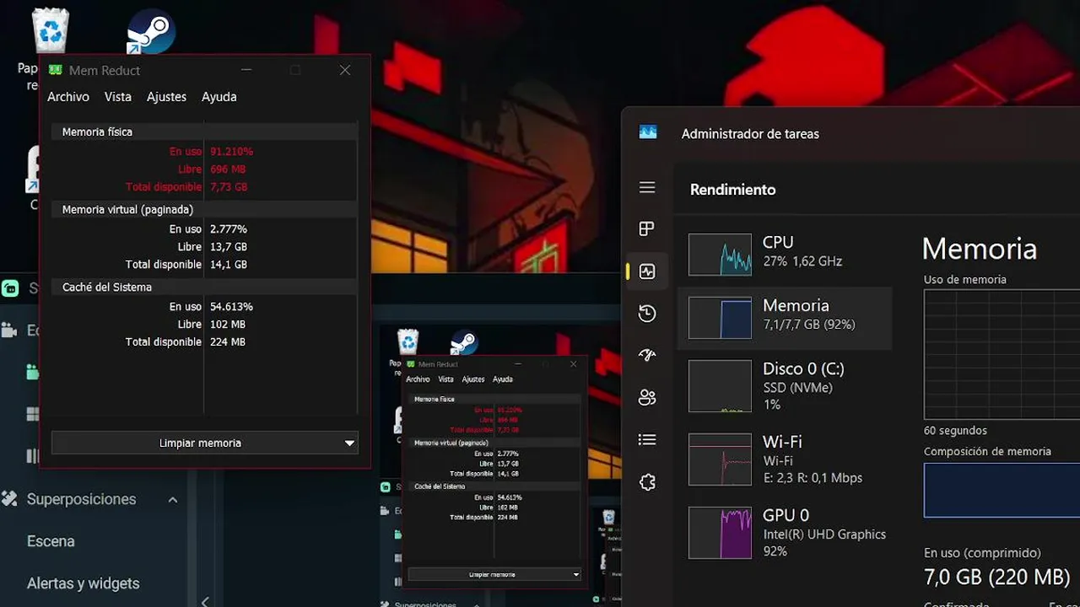This screenshot has height=607, width=1080.
Task: Launch the Steam desktop shortcut
Action: point(151,32)
